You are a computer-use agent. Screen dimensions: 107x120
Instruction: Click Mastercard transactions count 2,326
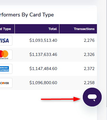pyautogui.click(x=89, y=54)
